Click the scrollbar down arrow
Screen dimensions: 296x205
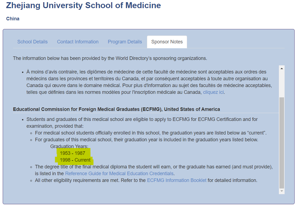(282, 191)
